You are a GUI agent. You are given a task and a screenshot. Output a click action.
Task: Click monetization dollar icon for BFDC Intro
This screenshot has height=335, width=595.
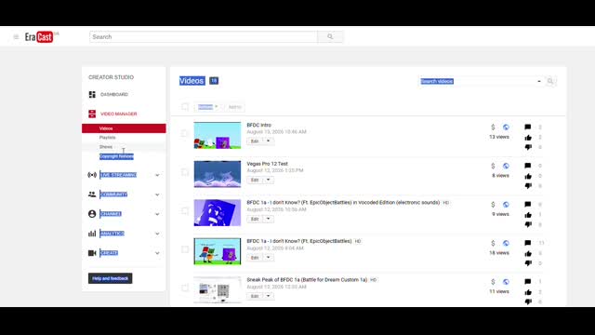(x=493, y=127)
